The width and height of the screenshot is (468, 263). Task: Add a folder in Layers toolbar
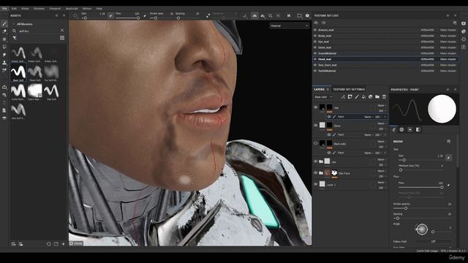(x=377, y=96)
